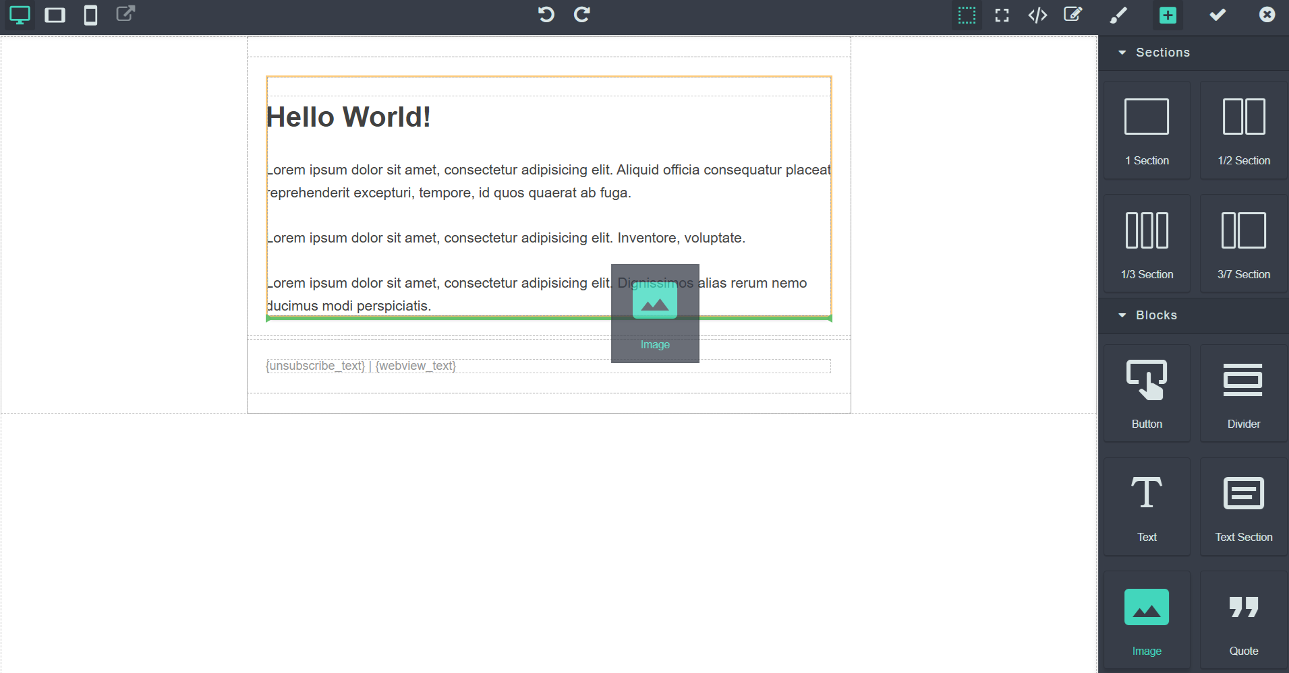Image resolution: width=1289 pixels, height=673 pixels.
Task: Click the redo arrow icon
Action: tap(582, 15)
